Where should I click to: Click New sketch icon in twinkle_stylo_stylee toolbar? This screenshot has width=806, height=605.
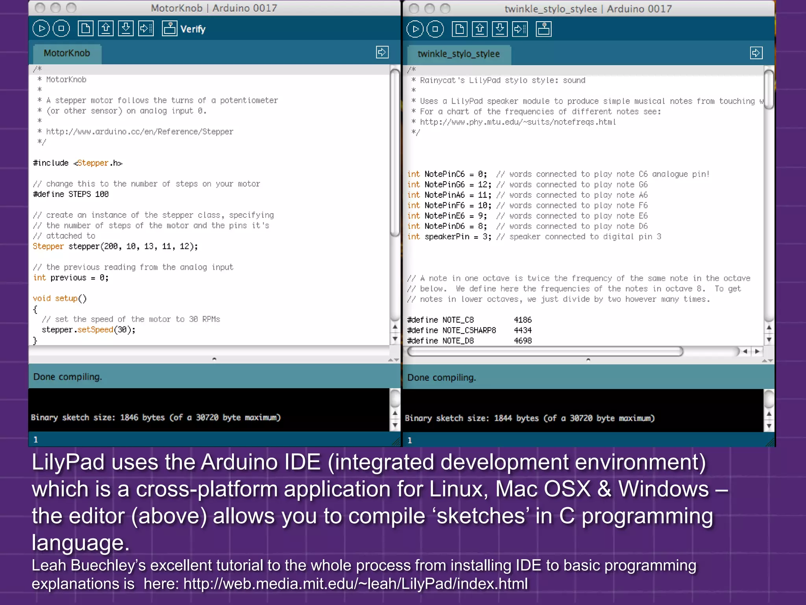[x=459, y=29]
